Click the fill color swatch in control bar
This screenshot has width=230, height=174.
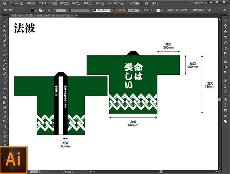pyautogui.click(x=32, y=10)
